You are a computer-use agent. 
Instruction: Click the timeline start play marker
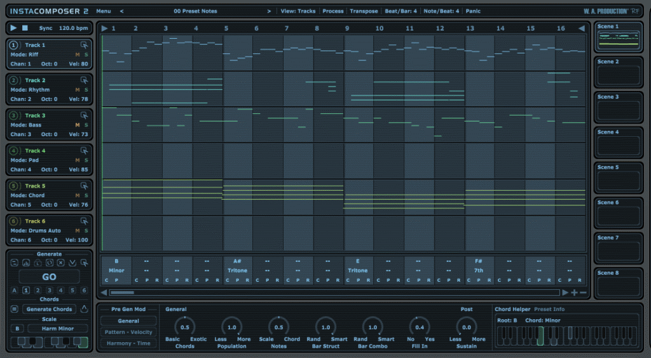tap(105, 28)
